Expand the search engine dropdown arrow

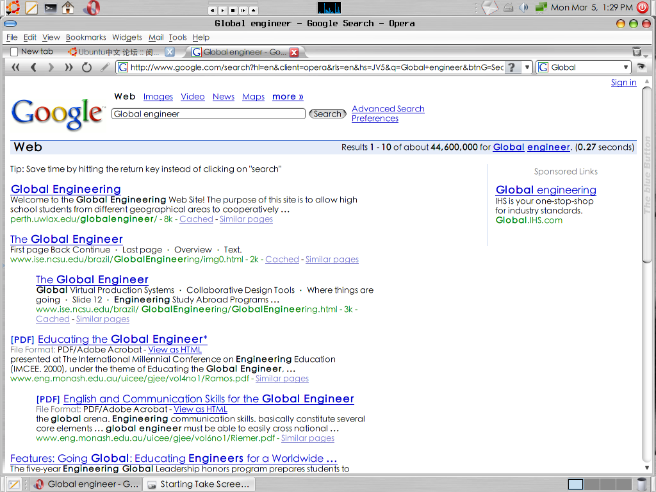625,67
